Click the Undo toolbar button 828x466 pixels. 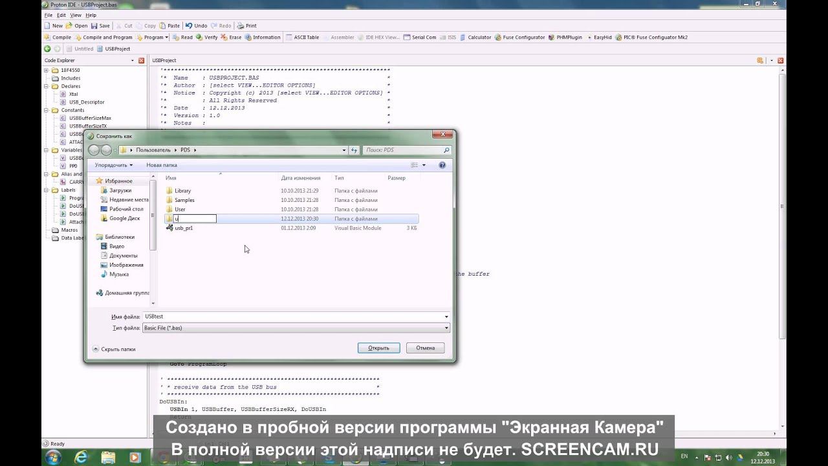click(197, 26)
